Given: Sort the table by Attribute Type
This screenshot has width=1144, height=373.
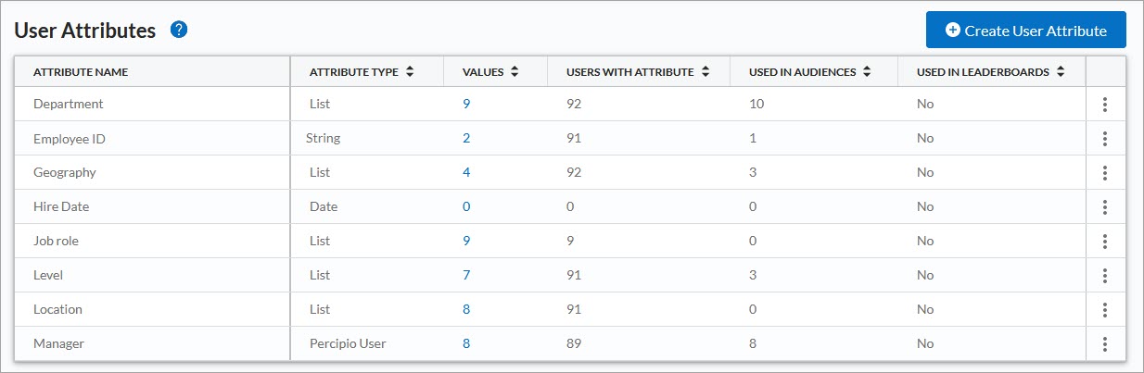Looking at the screenshot, I should tap(410, 72).
